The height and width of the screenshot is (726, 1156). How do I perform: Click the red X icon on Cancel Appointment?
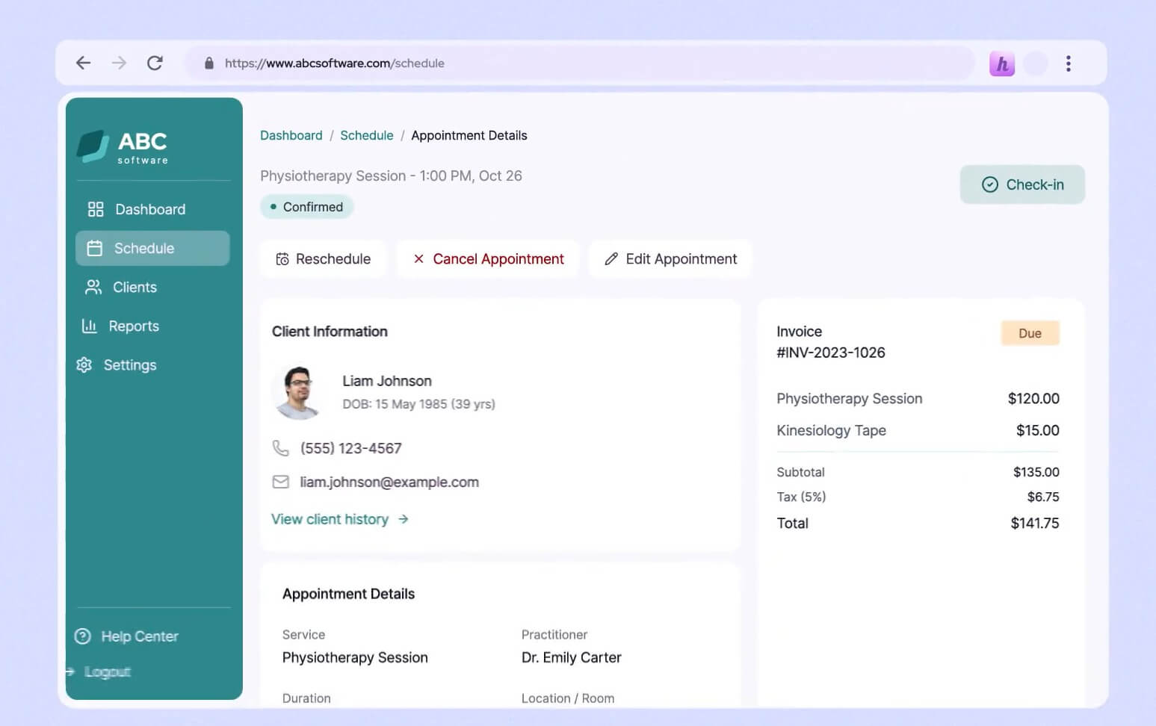(418, 258)
